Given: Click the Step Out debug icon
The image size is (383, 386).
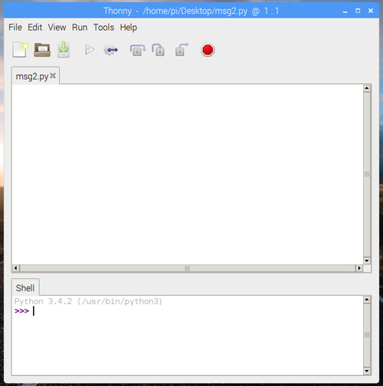Looking at the screenshot, I should pos(182,50).
